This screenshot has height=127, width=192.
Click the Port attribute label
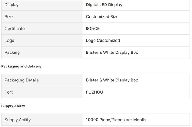tap(9, 92)
